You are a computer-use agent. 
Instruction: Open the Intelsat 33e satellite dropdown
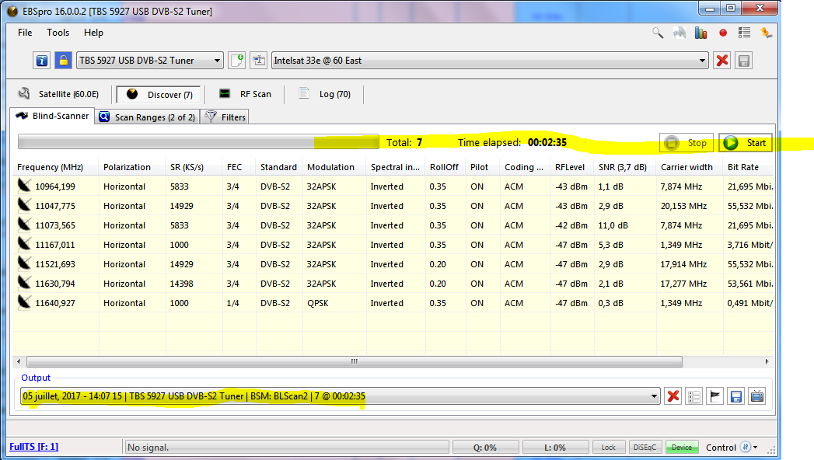[703, 61]
